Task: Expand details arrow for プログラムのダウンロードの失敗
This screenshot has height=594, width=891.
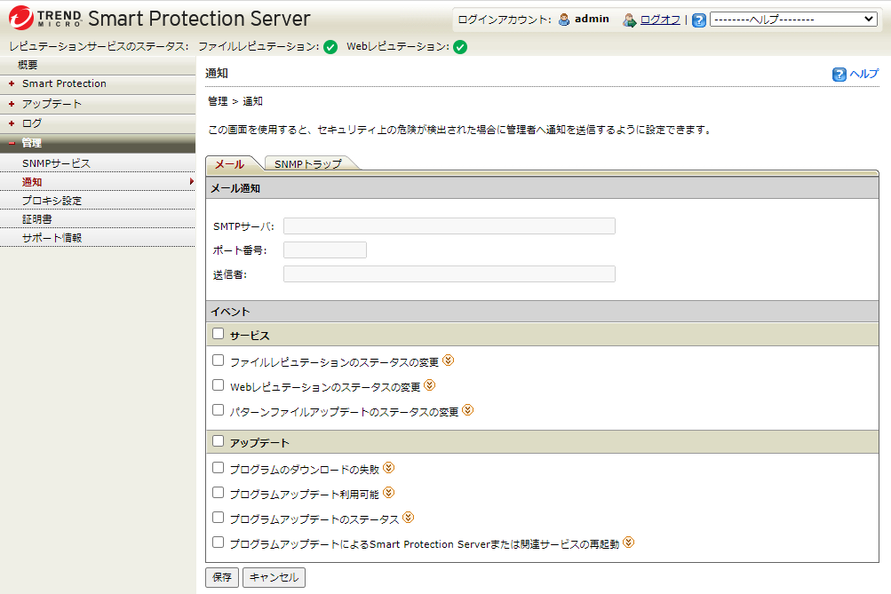Action: click(388, 468)
